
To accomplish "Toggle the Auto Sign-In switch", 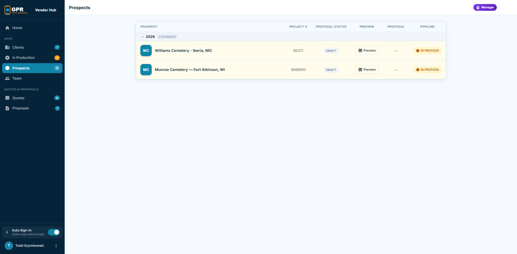I will pos(54,232).
